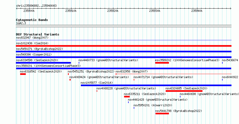
Task: Select the red nsv6335211 variant bar
Action: (127, 97)
